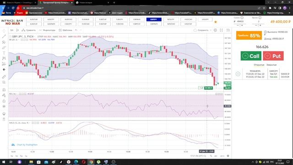
Task: Select the USD/JPY currency pair
Action: click(205, 19)
